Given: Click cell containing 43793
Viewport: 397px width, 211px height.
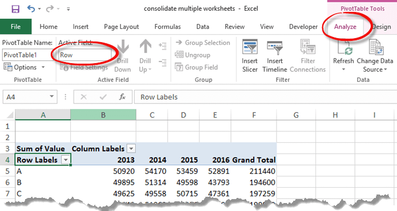Looking at the screenshot, I should pos(215,182).
